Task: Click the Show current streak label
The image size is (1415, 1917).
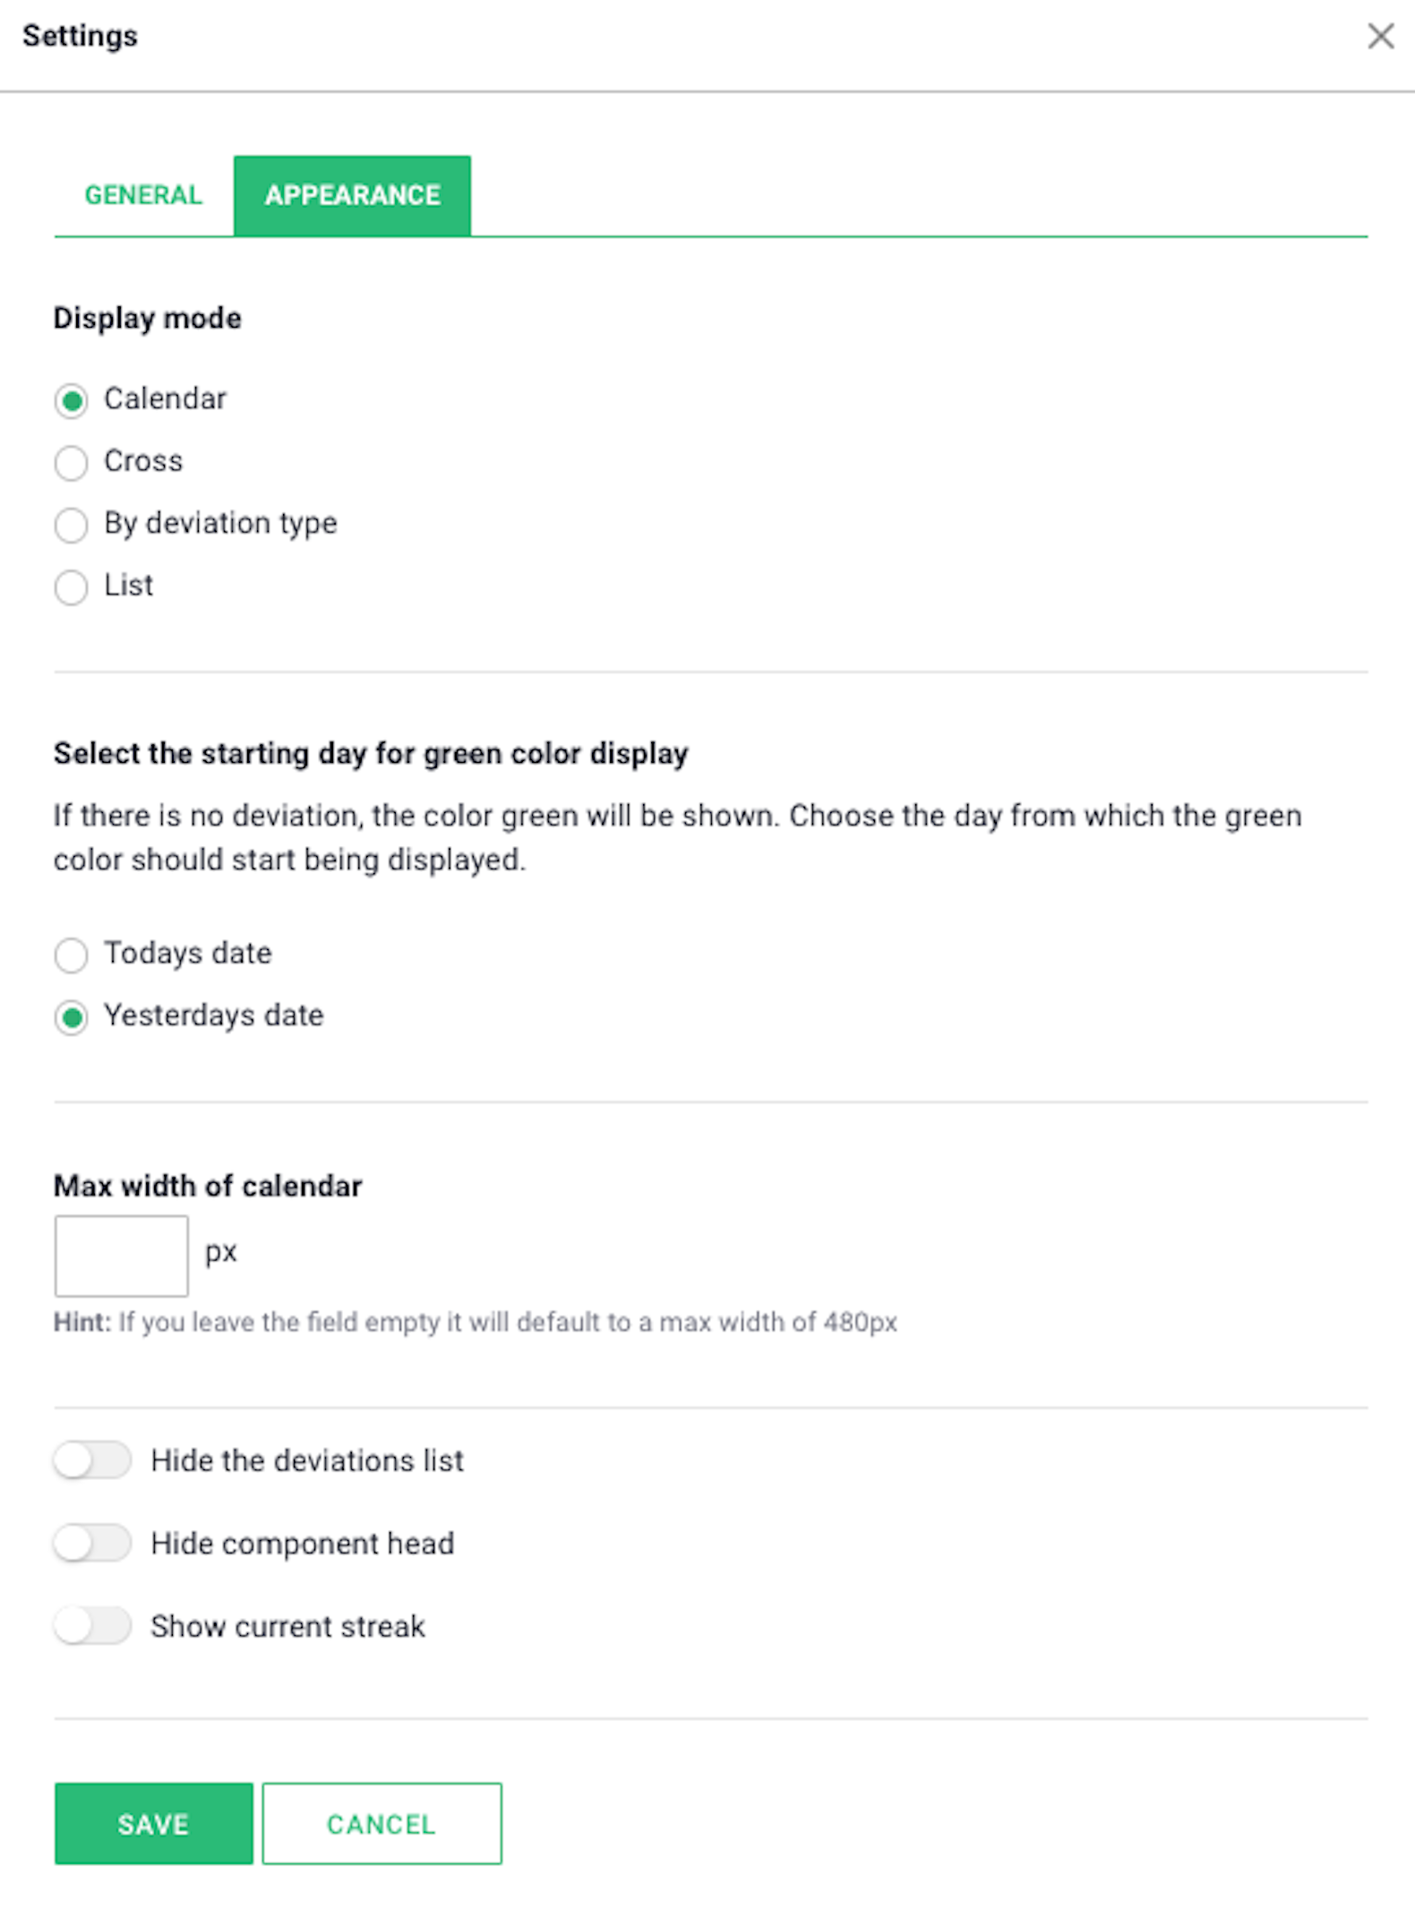Action: [288, 1626]
